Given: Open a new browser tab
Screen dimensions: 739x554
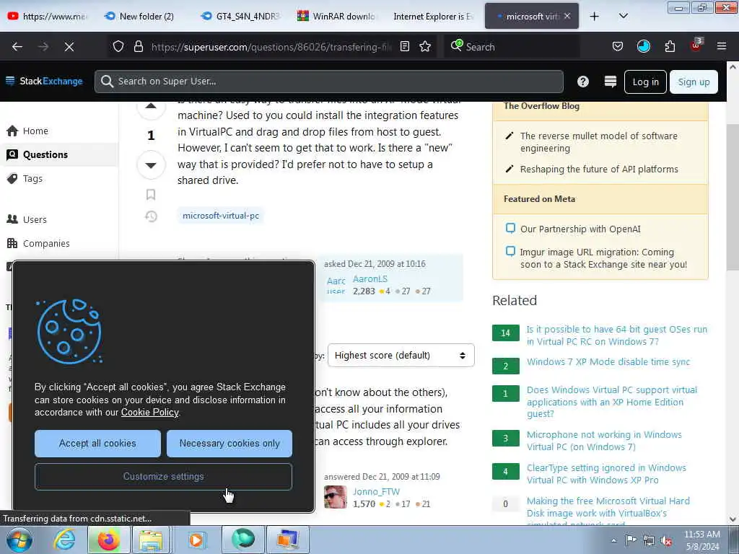Looking at the screenshot, I should coord(595,17).
